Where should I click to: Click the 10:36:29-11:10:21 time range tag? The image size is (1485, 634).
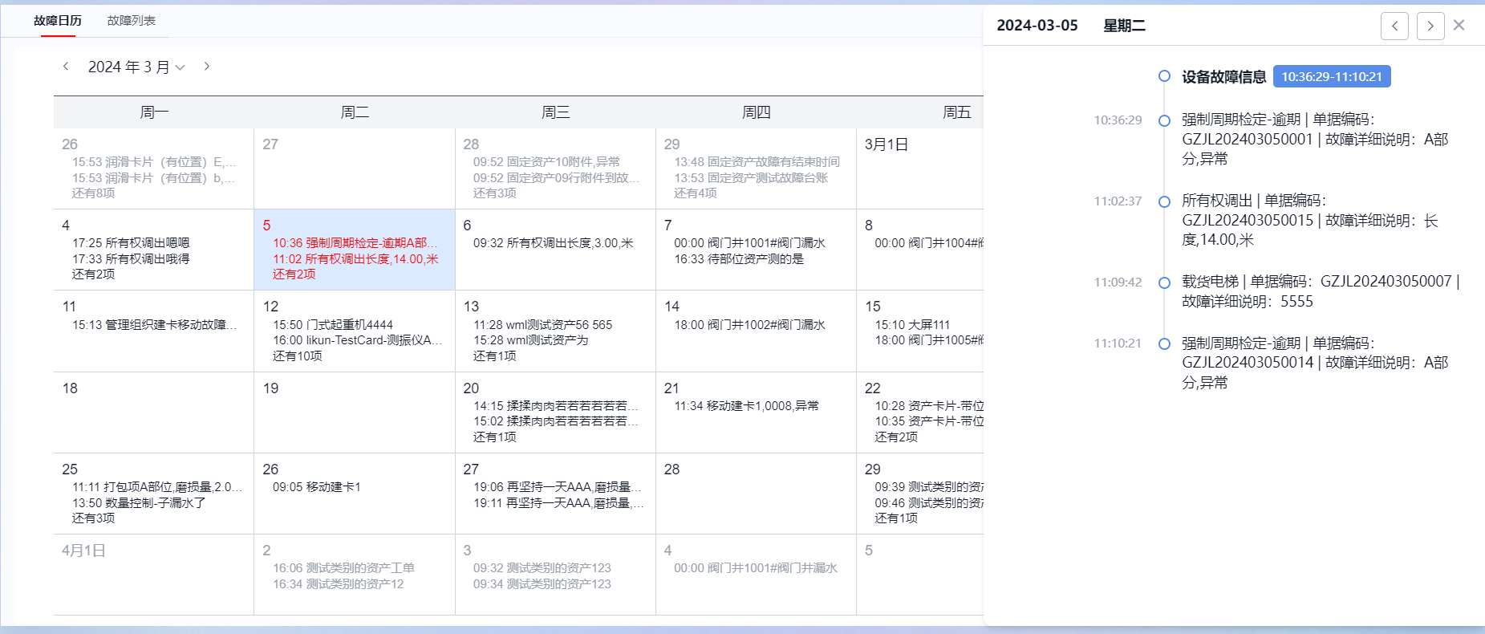(1331, 77)
